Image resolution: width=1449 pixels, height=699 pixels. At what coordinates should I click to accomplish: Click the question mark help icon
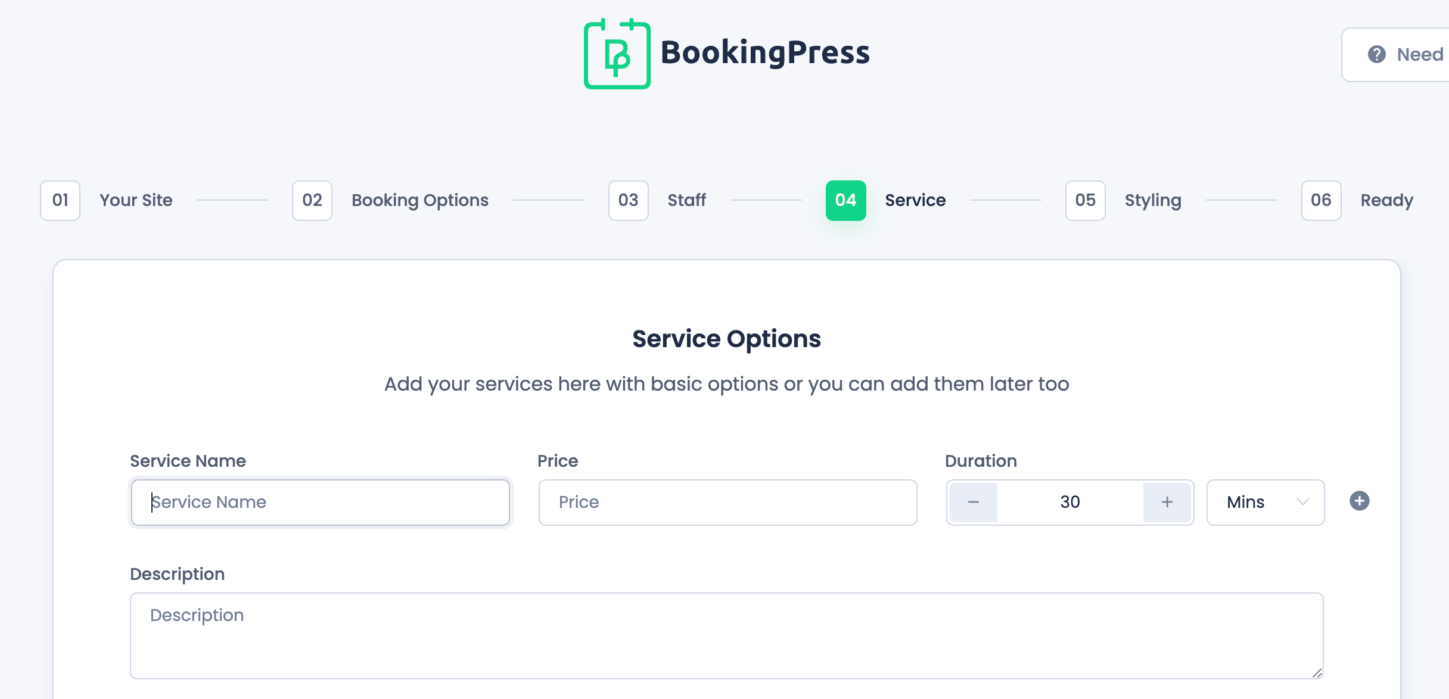pos(1376,54)
